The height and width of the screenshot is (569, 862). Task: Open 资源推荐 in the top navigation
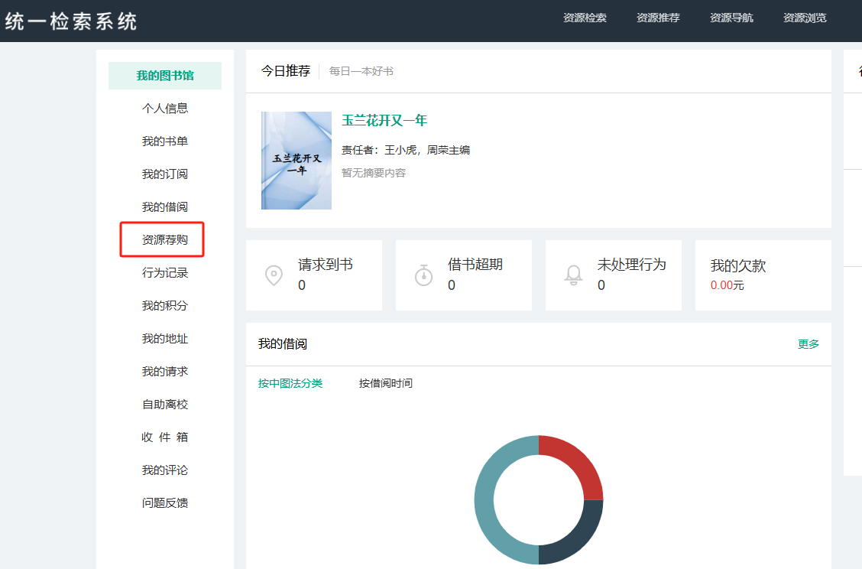click(658, 18)
